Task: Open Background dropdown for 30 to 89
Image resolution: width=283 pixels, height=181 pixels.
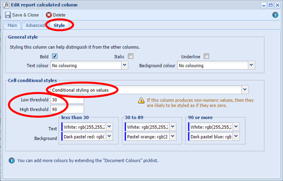Action: pos(173,136)
